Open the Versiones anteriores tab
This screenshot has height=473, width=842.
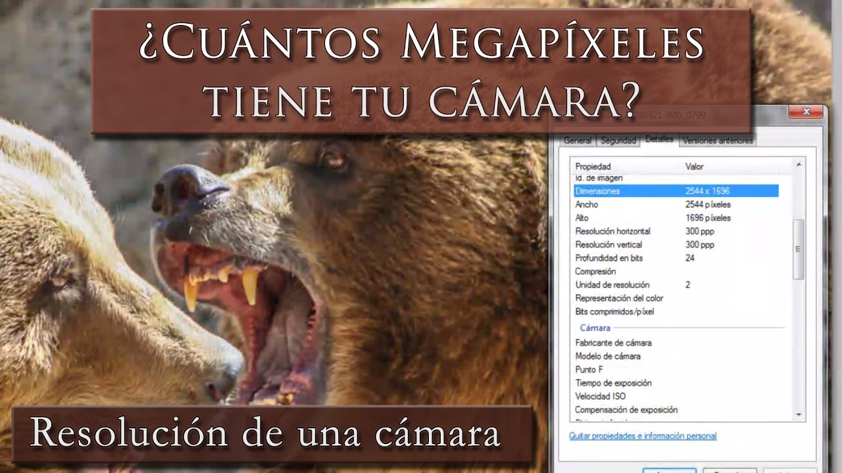(x=717, y=141)
